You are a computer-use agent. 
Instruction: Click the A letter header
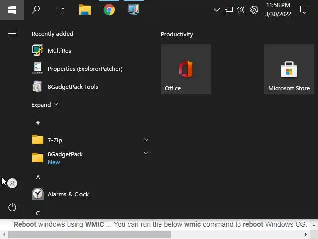[38, 177]
